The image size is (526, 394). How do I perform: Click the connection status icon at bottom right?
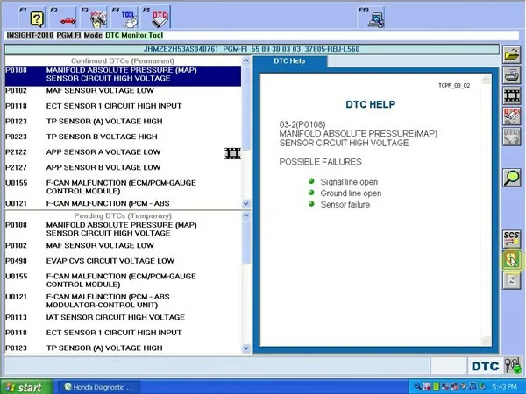(x=513, y=365)
